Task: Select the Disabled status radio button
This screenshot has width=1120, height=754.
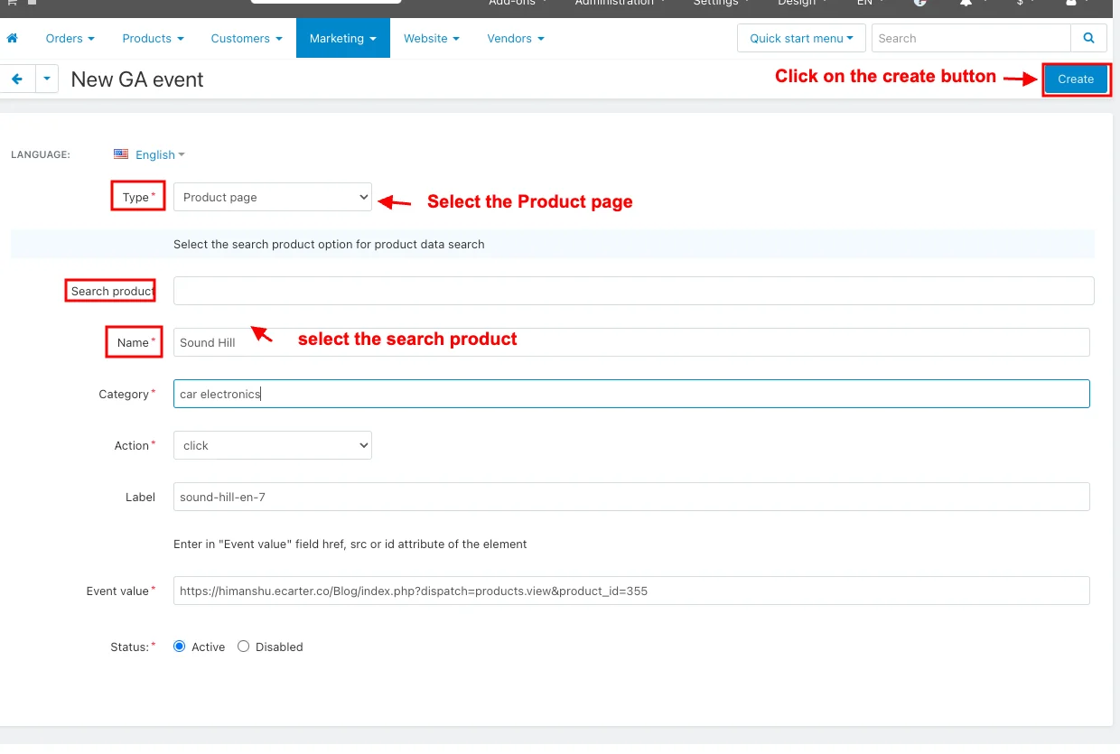Action: tap(243, 647)
